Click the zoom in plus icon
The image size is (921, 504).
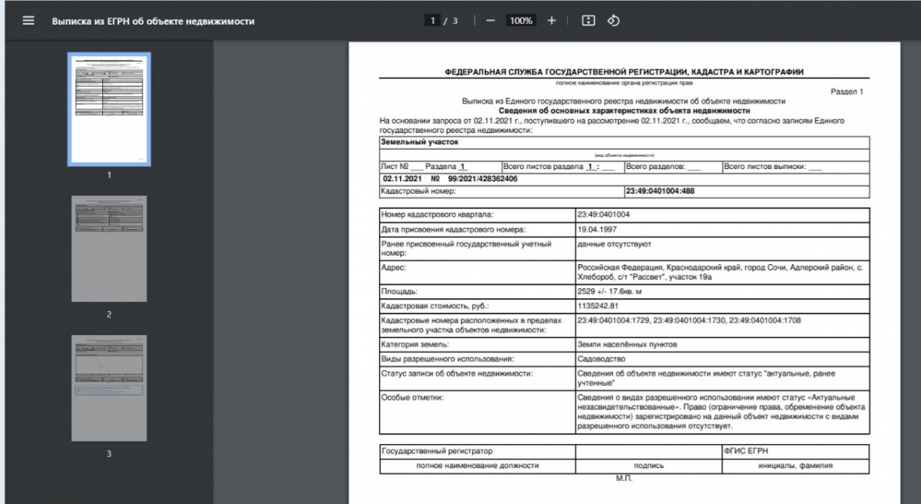coord(551,21)
